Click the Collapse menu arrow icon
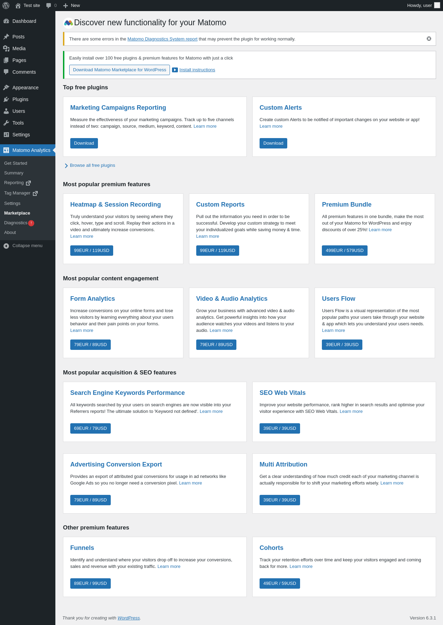This screenshot has height=625, width=443. coord(6,246)
